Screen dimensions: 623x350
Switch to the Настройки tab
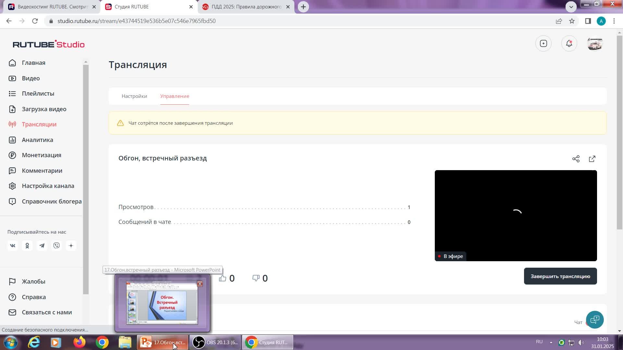pos(134,96)
